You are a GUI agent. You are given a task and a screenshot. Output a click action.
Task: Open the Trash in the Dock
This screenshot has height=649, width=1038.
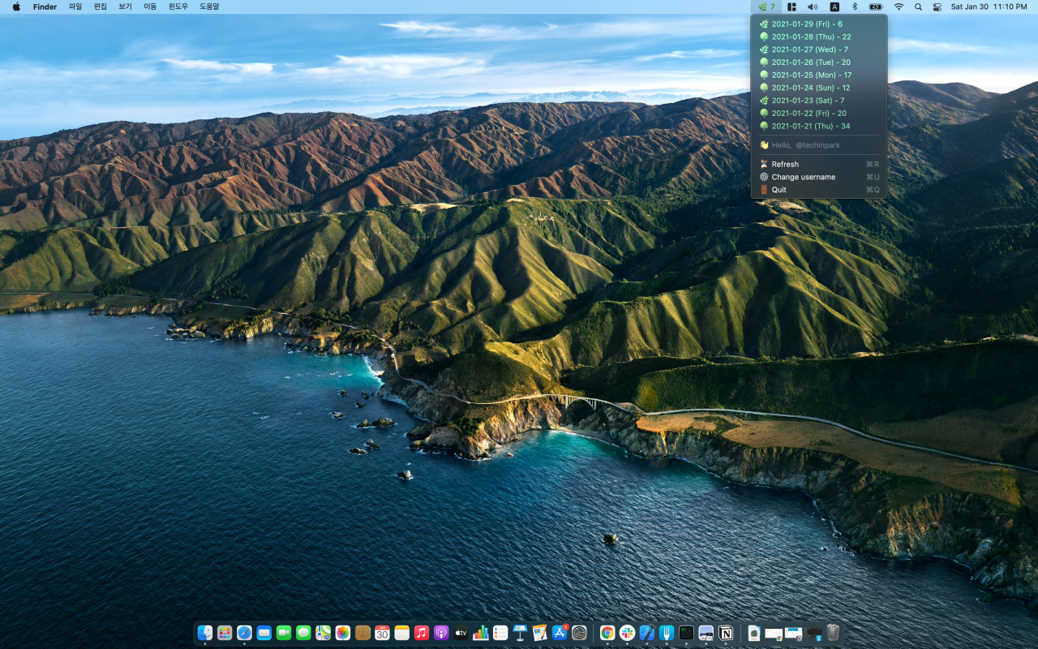click(833, 633)
